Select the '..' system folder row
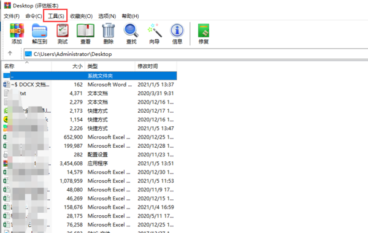Image resolution: width=368 pixels, height=233 pixels. 90,75
